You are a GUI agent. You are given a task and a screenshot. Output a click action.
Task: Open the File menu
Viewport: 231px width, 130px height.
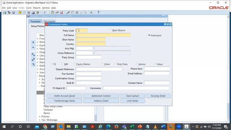pyautogui.click(x=4, y=8)
